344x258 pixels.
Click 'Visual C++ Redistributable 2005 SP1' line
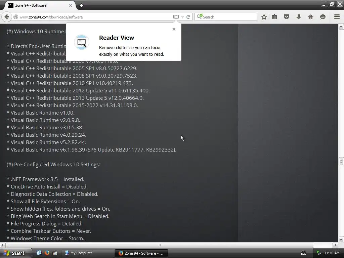[x=72, y=69]
